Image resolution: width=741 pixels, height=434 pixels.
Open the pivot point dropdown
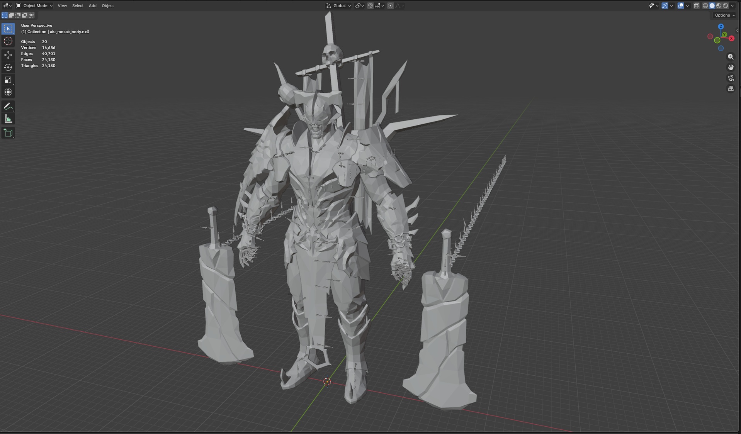click(x=359, y=6)
